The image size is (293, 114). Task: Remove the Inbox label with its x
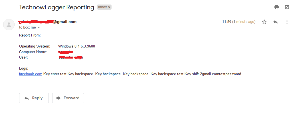pos(110,7)
